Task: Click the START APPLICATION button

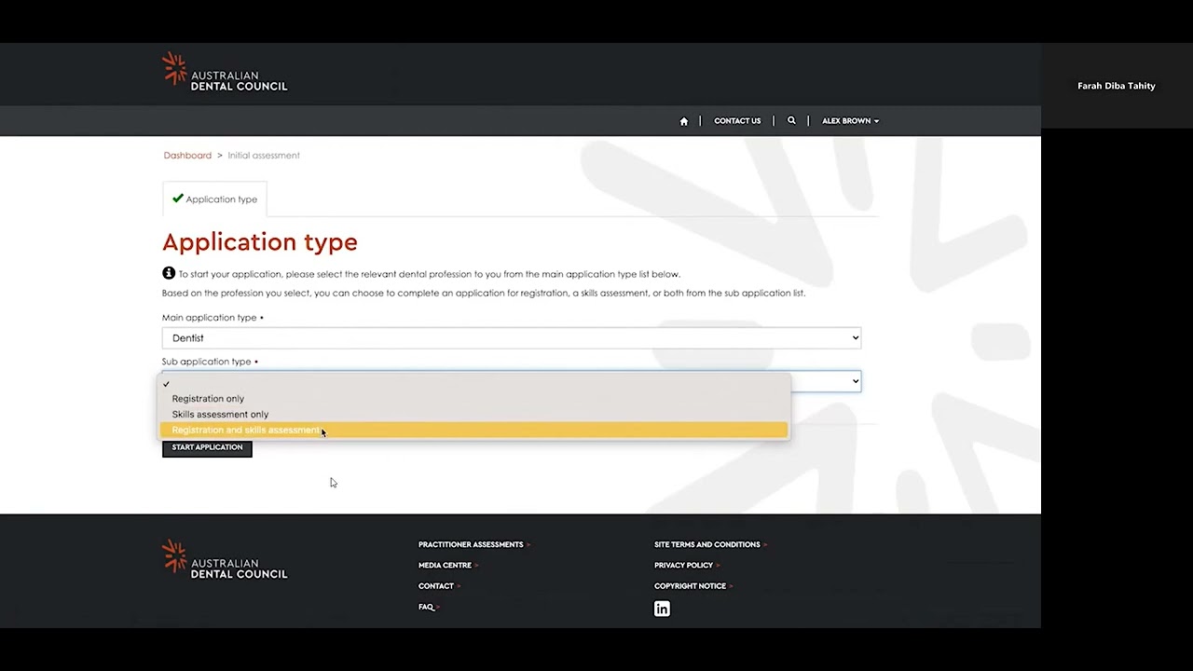Action: coord(207,447)
